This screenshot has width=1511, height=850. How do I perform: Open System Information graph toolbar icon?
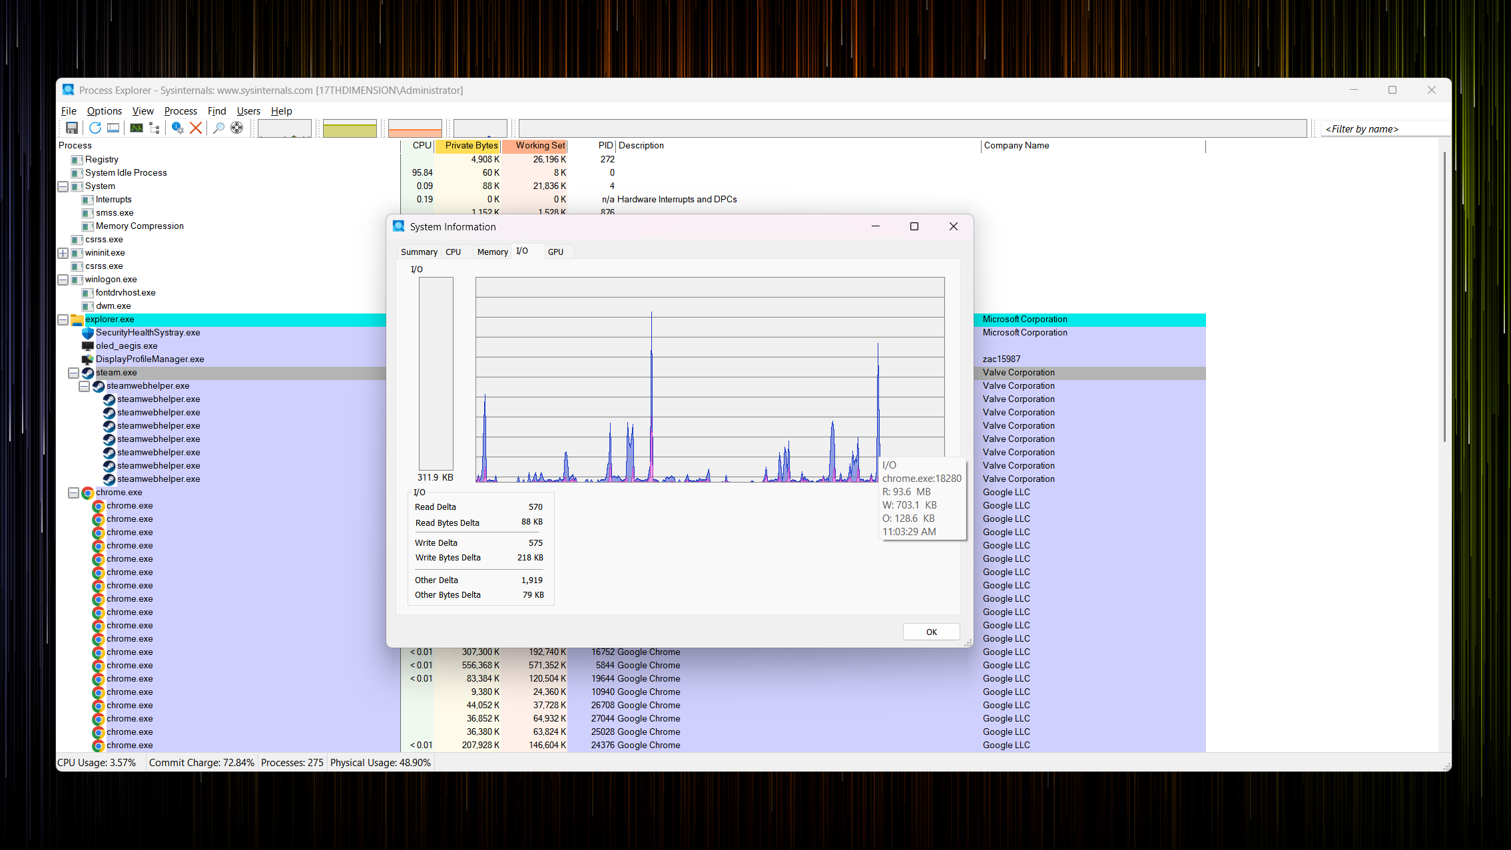[137, 128]
